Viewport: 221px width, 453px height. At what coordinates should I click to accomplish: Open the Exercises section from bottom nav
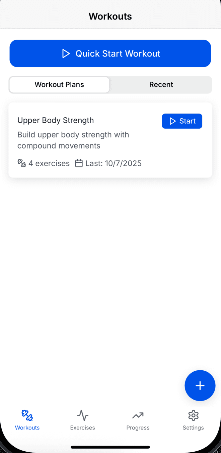pos(82,415)
